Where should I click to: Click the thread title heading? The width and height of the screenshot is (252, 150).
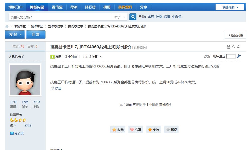click(x=91, y=47)
